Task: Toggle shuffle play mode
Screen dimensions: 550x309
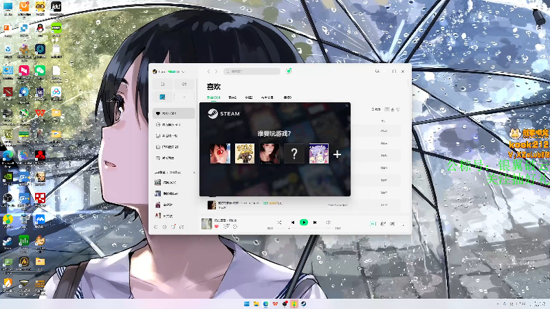Action: 279,222
